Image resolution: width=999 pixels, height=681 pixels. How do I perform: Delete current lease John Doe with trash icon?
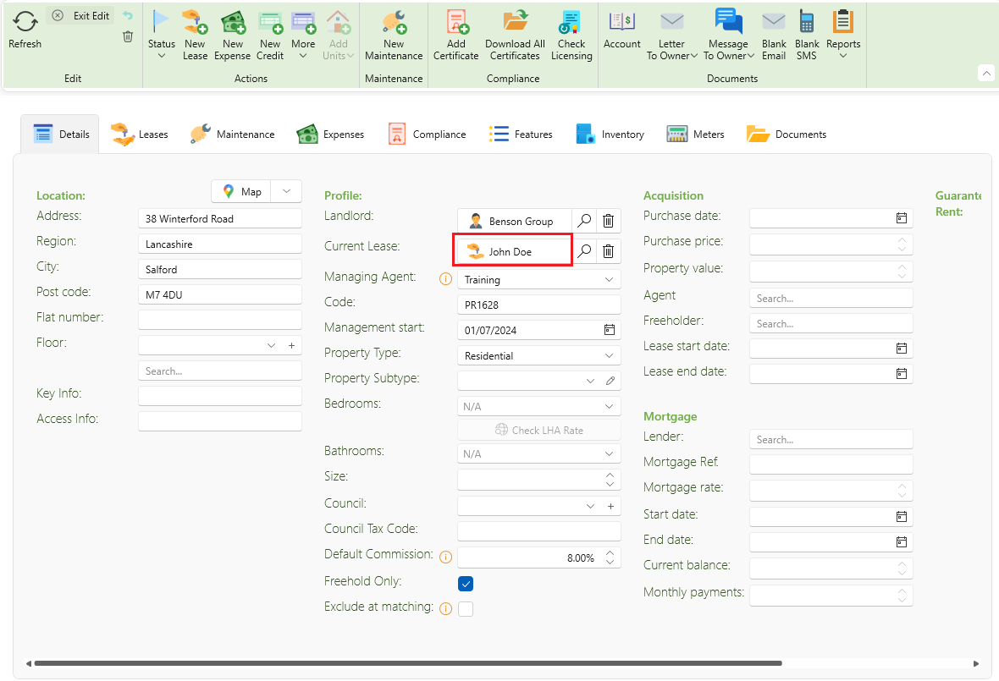click(609, 251)
